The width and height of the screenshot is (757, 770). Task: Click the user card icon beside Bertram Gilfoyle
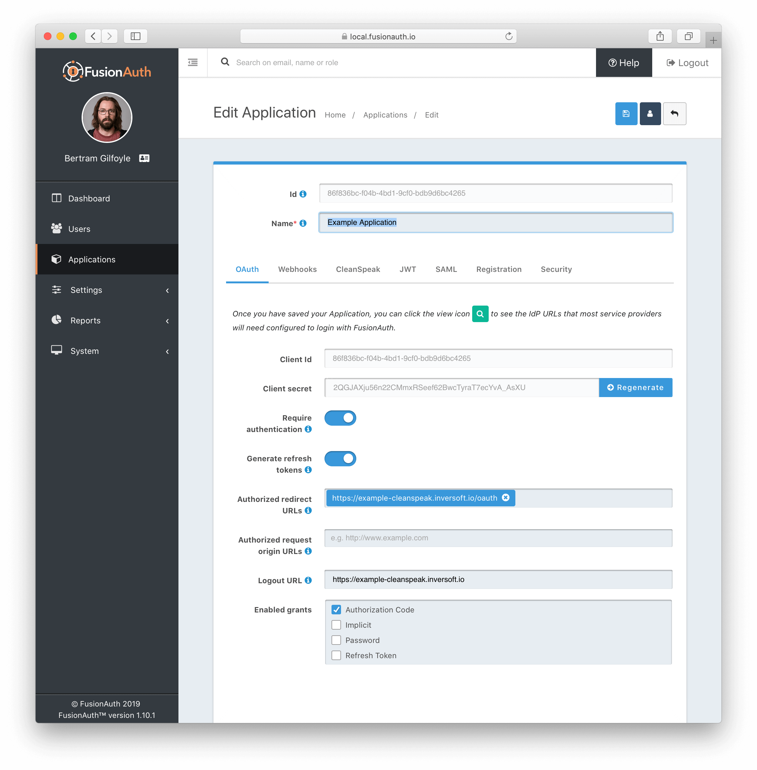(x=144, y=158)
